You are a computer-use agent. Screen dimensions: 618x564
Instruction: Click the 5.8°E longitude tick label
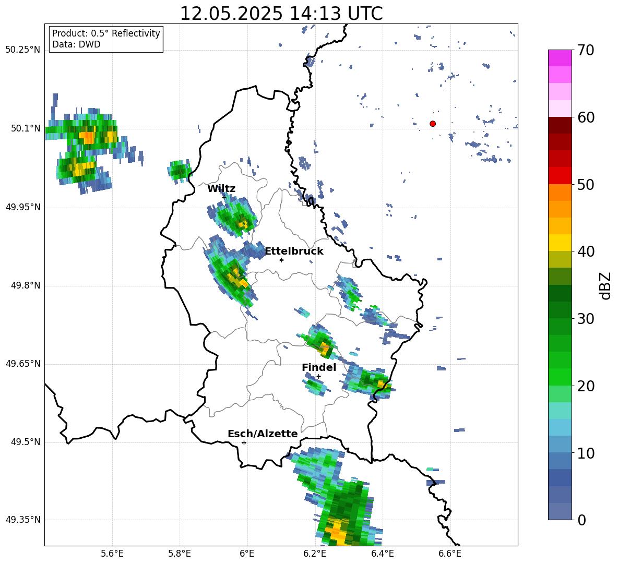(180, 554)
